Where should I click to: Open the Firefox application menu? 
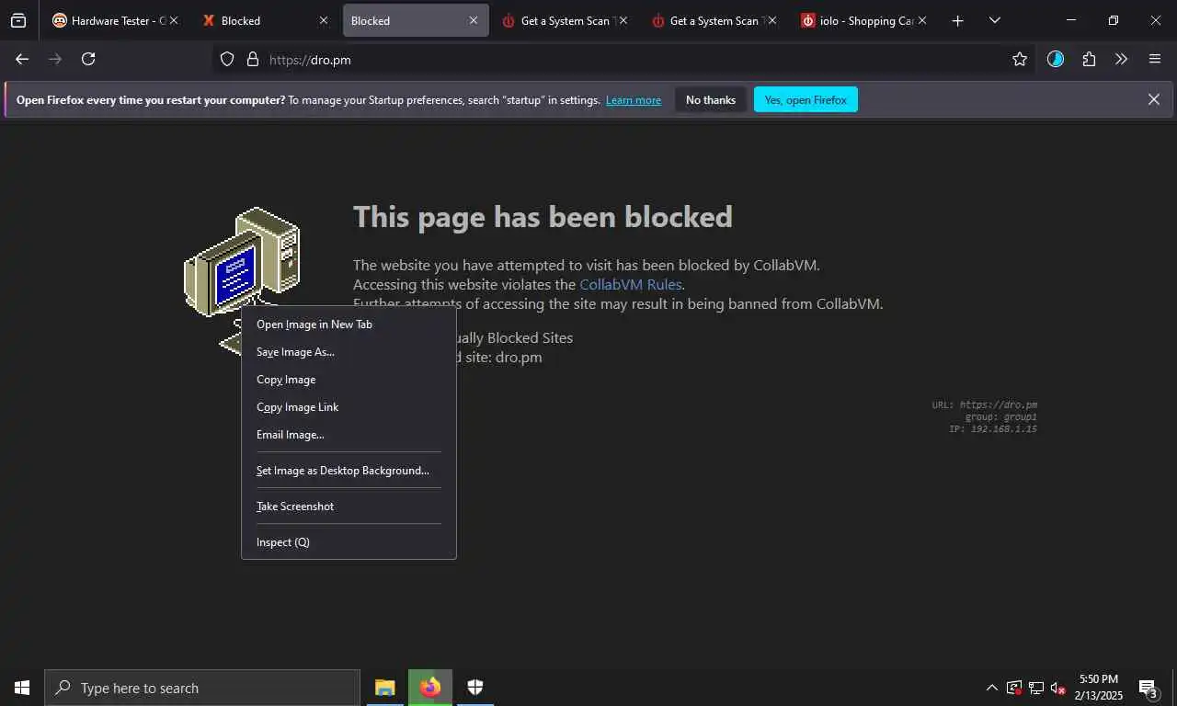point(1155,60)
